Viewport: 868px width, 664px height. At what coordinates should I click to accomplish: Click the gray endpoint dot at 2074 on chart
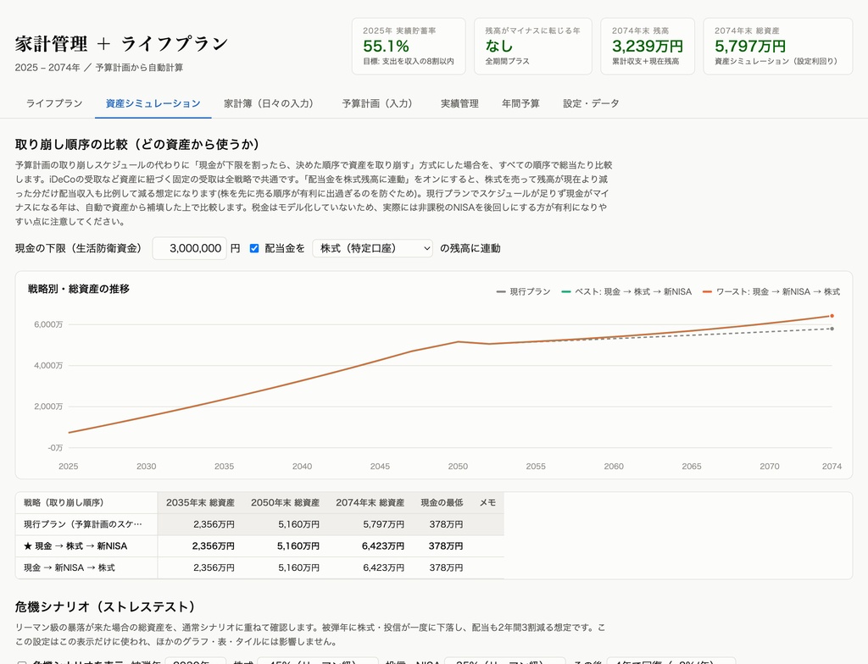832,329
